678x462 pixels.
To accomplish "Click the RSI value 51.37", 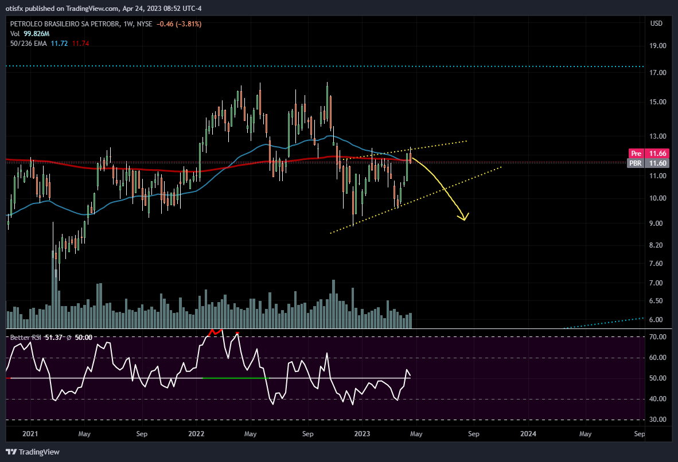I will pos(53,337).
